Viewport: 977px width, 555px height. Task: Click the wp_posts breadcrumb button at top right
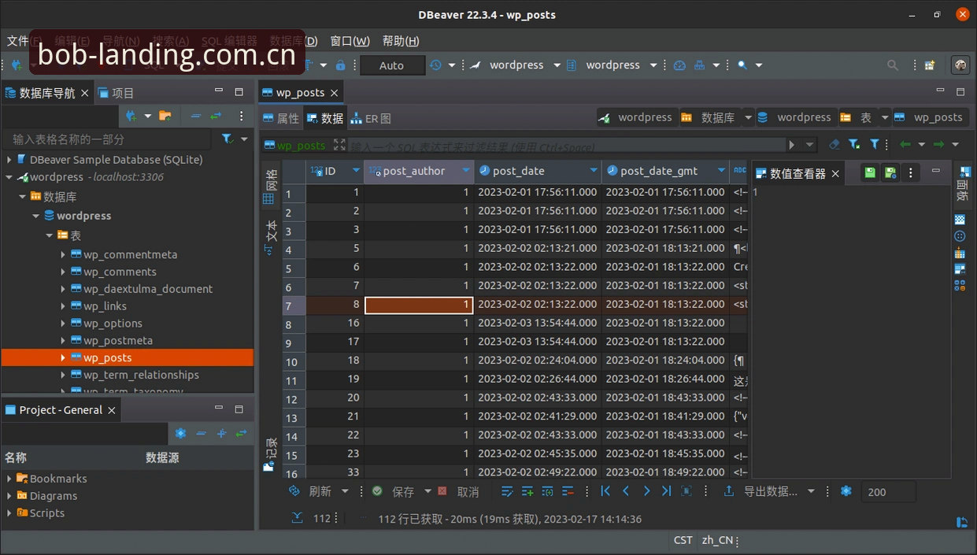(x=929, y=117)
